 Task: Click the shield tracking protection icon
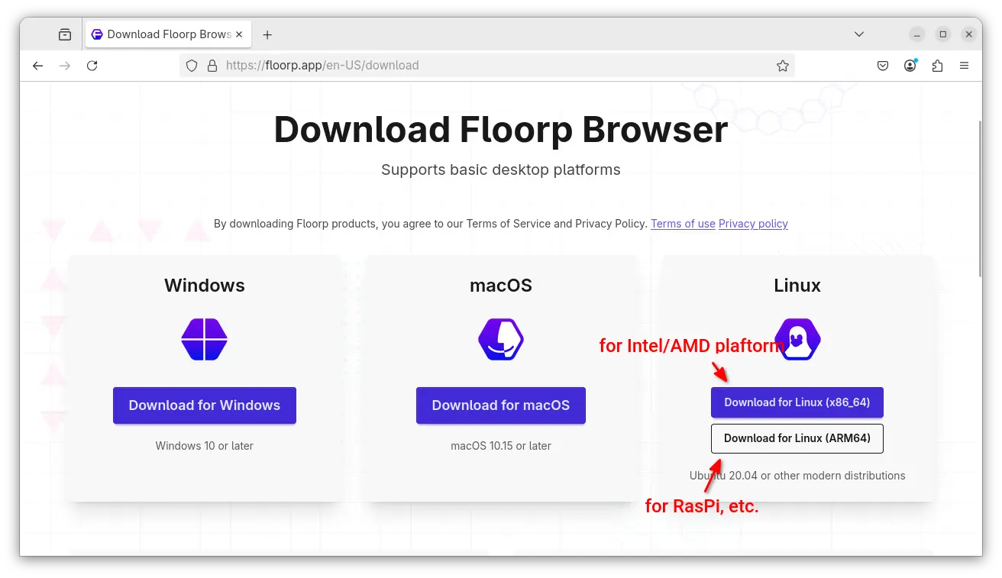(x=192, y=66)
